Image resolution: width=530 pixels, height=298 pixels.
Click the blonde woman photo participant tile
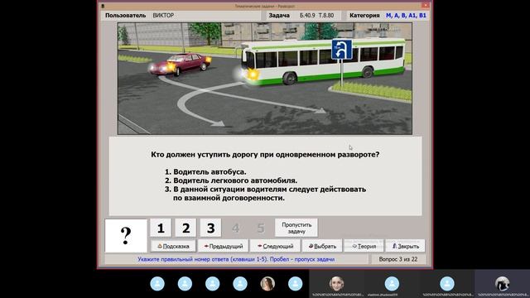[x=337, y=283]
